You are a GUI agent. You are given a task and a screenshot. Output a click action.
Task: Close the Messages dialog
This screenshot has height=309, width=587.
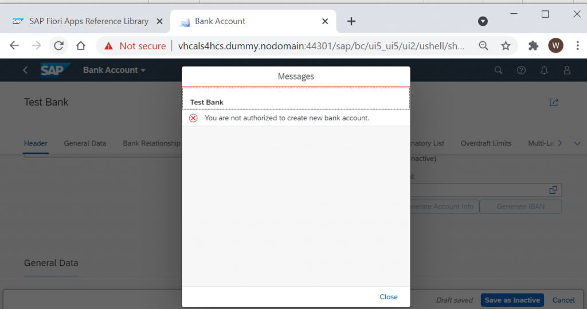pos(388,296)
